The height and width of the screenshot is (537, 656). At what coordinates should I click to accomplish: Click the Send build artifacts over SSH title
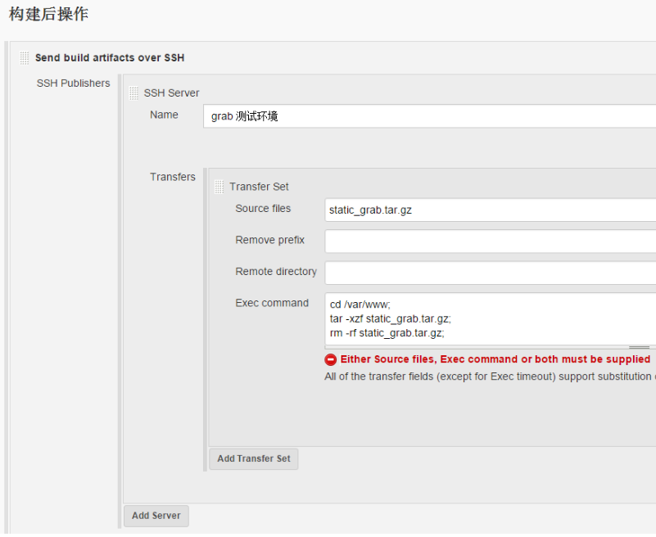110,58
